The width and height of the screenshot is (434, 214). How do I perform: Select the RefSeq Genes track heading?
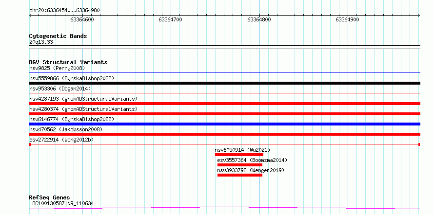click(x=50, y=198)
